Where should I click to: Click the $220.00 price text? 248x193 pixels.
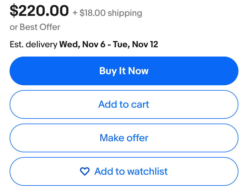click(39, 11)
